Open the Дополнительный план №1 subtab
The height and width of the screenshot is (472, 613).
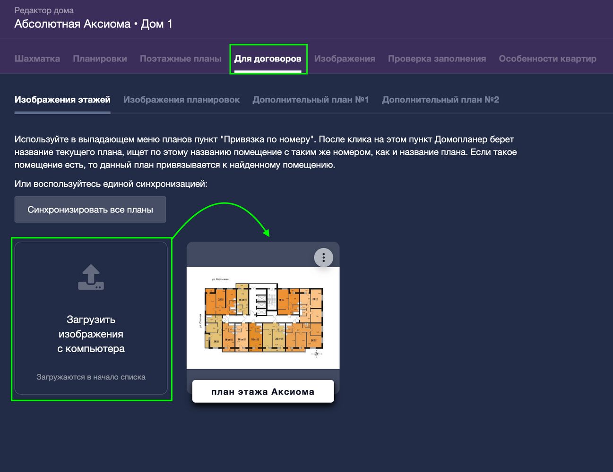311,100
